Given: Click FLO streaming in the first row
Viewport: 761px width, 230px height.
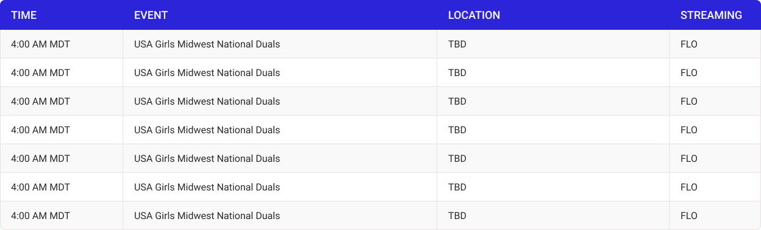Looking at the screenshot, I should 689,44.
